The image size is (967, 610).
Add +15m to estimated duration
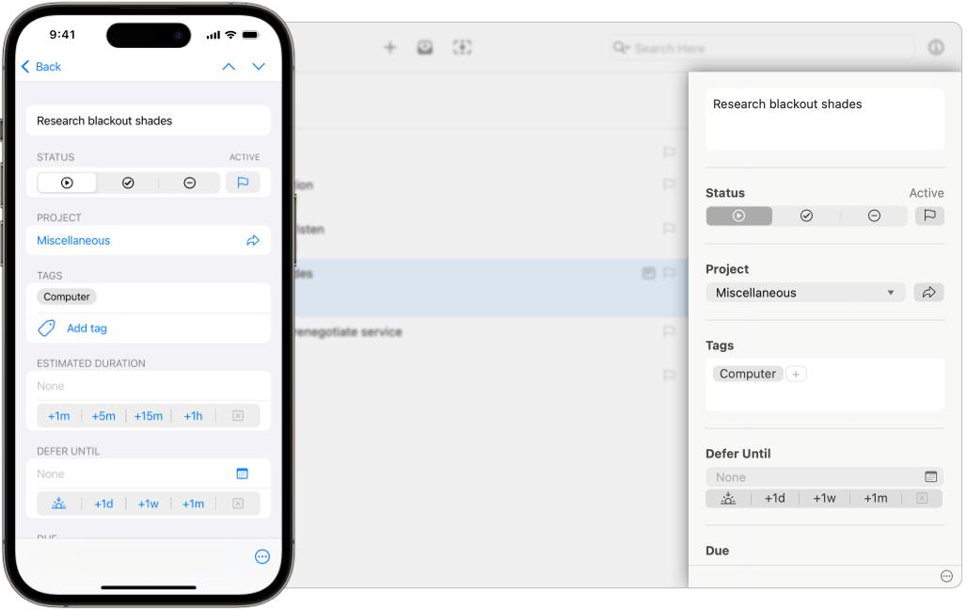[x=149, y=416]
